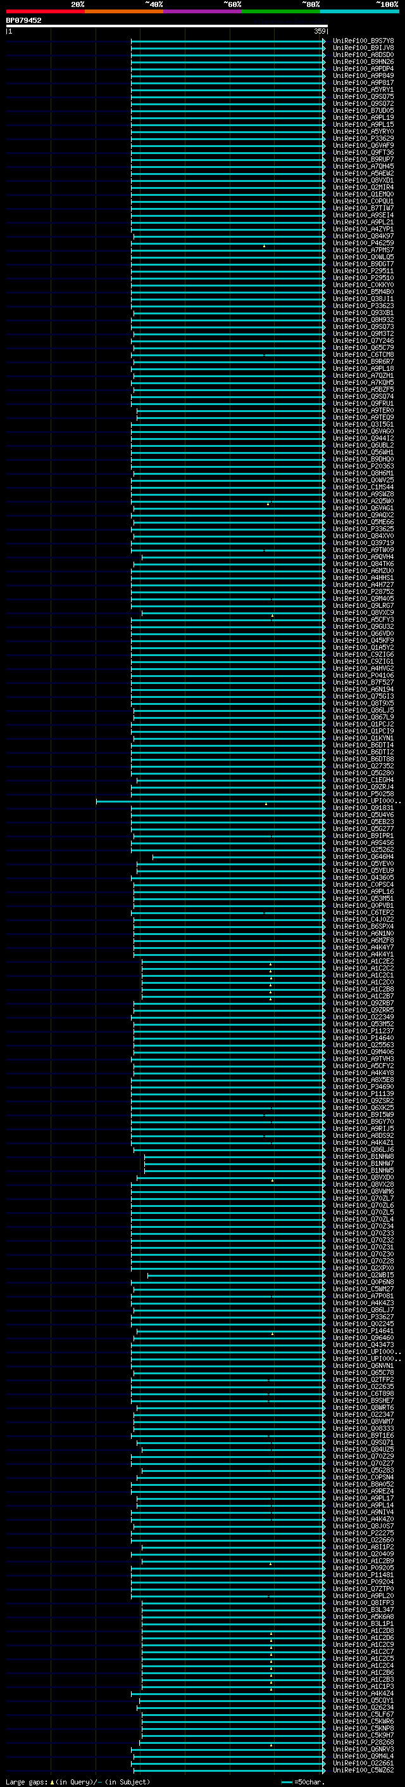This screenshot has width=405, height=1787.
Task: Select UniRef100_A1C1P3 label
Action: (x=363, y=1686)
